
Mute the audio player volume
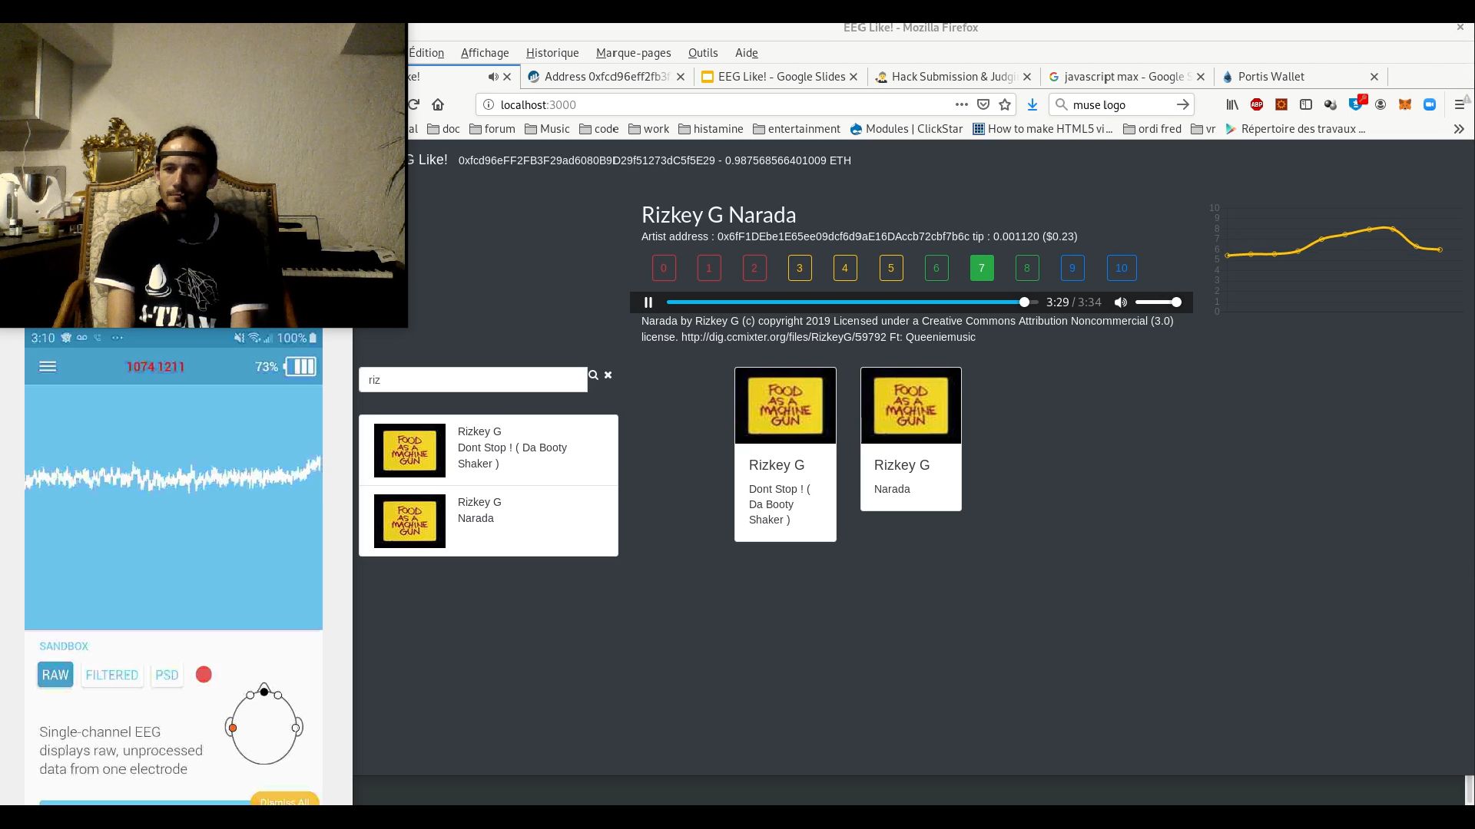[1121, 302]
